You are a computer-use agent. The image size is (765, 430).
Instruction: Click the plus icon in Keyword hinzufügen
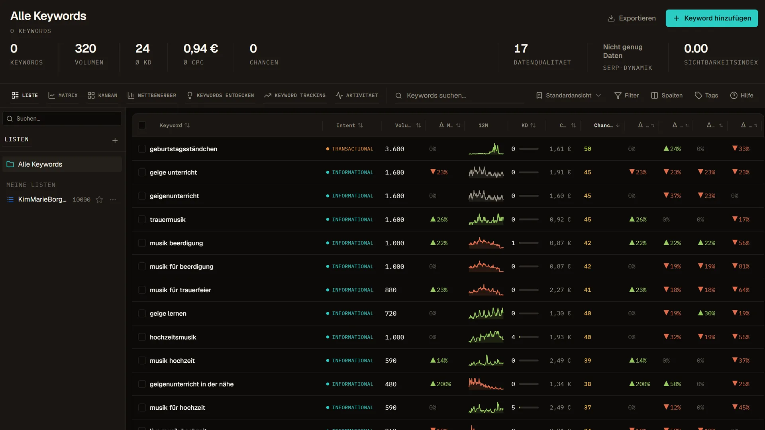pos(676,18)
